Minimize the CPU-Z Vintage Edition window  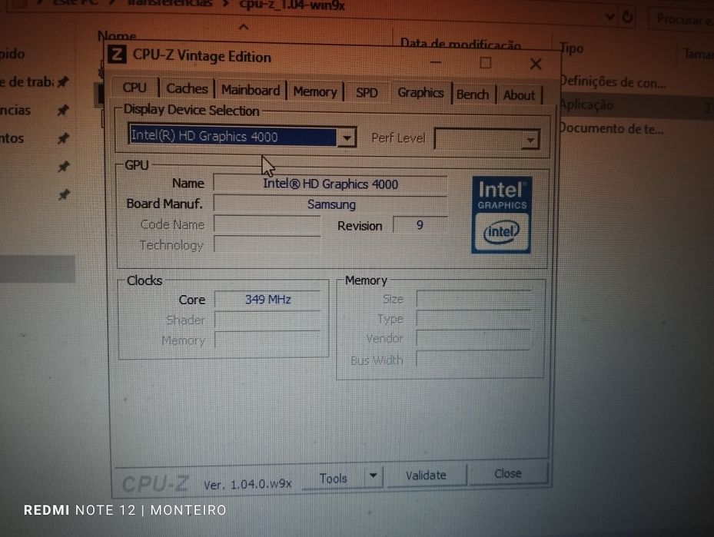click(x=435, y=61)
